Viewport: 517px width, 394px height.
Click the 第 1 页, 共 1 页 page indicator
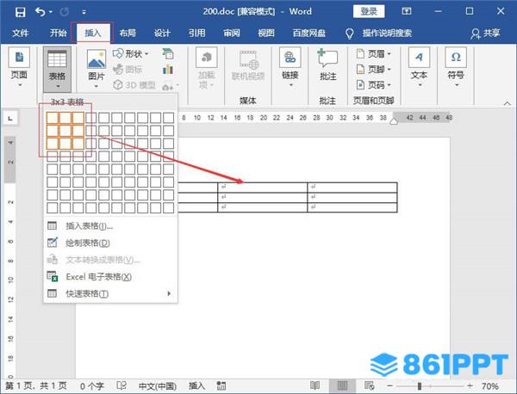(x=36, y=385)
